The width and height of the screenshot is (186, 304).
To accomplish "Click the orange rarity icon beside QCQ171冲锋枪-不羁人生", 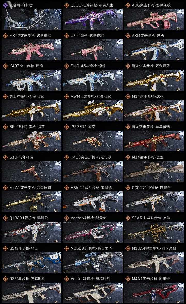I will pyautogui.click(x=67, y=5).
